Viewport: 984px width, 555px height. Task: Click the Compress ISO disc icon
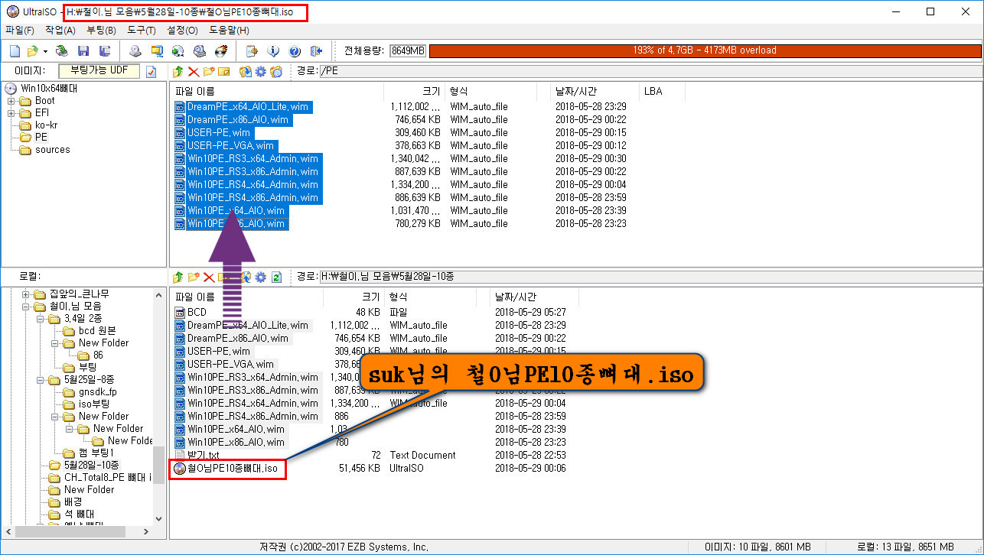178,51
